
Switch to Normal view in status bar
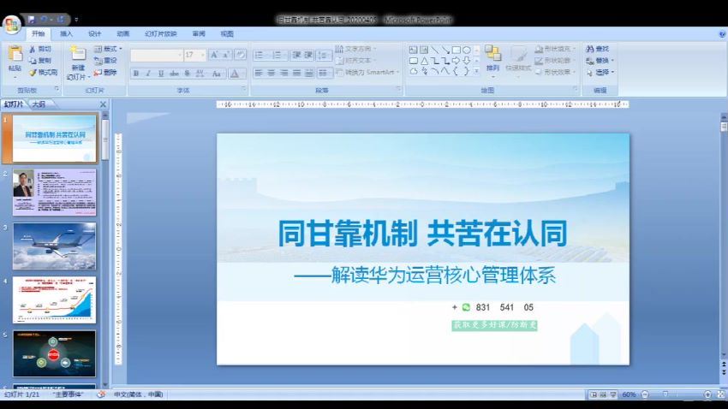pos(594,394)
